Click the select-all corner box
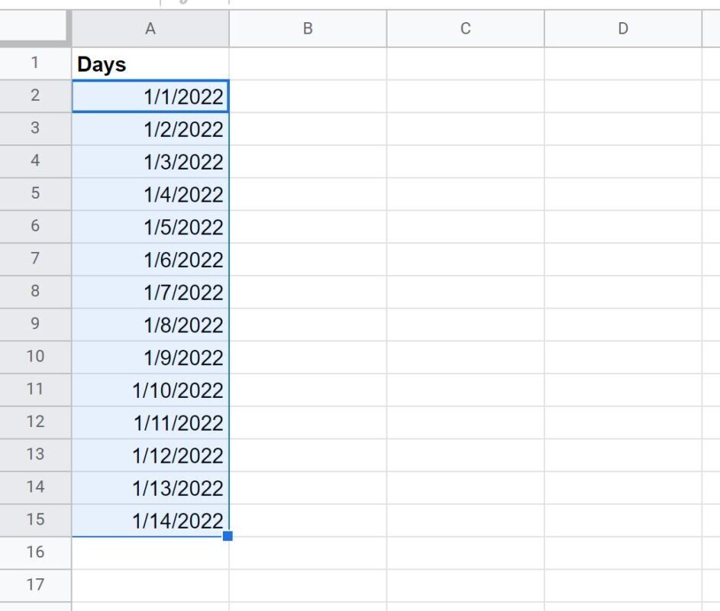 (33, 27)
